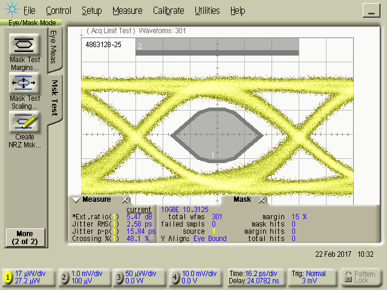
Task: Expand the Measure tab dropdown triangle
Action: coord(76,200)
